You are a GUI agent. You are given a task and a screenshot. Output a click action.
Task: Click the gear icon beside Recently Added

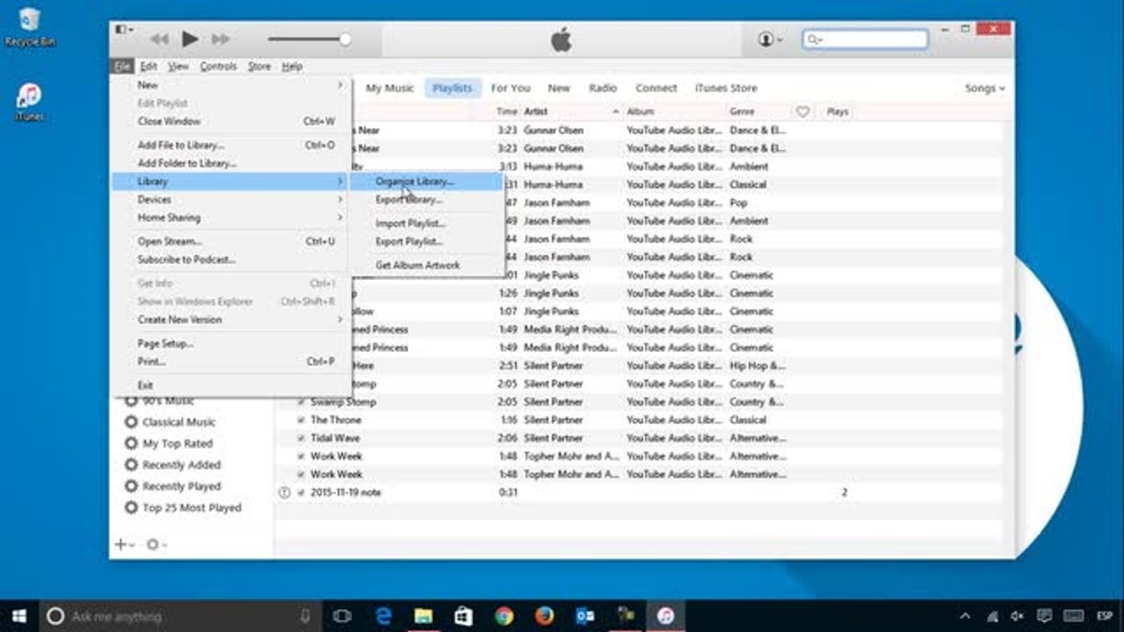132,465
